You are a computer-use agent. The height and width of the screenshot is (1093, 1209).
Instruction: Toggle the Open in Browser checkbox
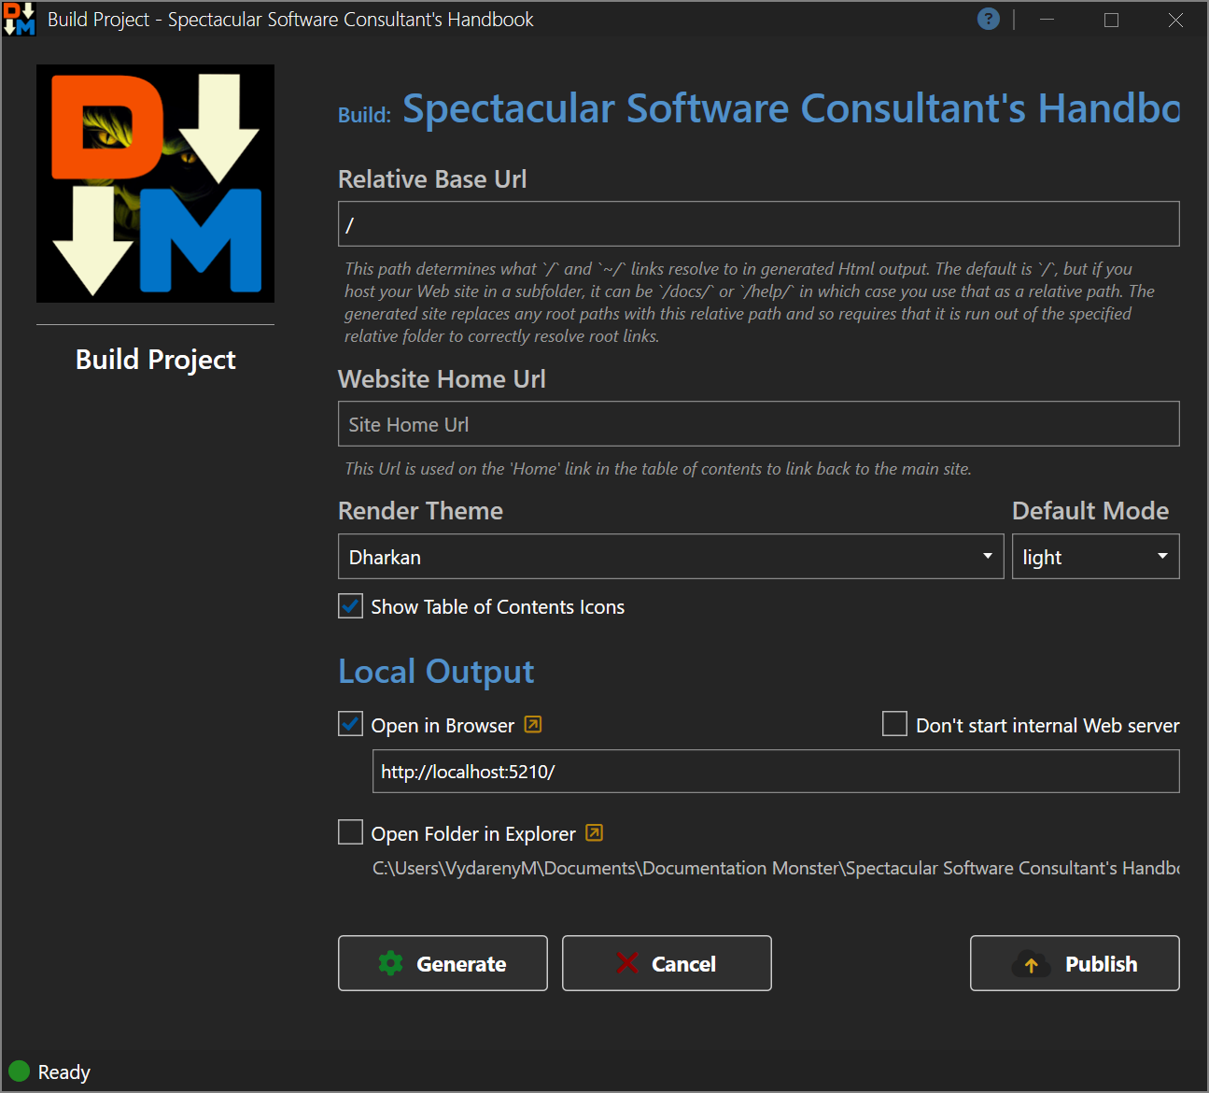[351, 725]
